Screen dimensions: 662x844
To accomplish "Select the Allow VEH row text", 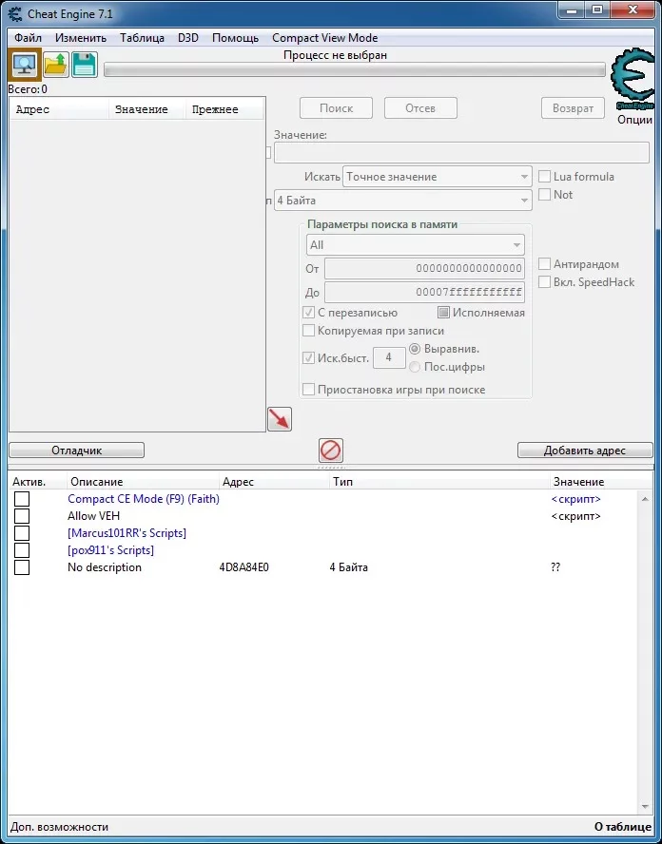I will (94, 516).
